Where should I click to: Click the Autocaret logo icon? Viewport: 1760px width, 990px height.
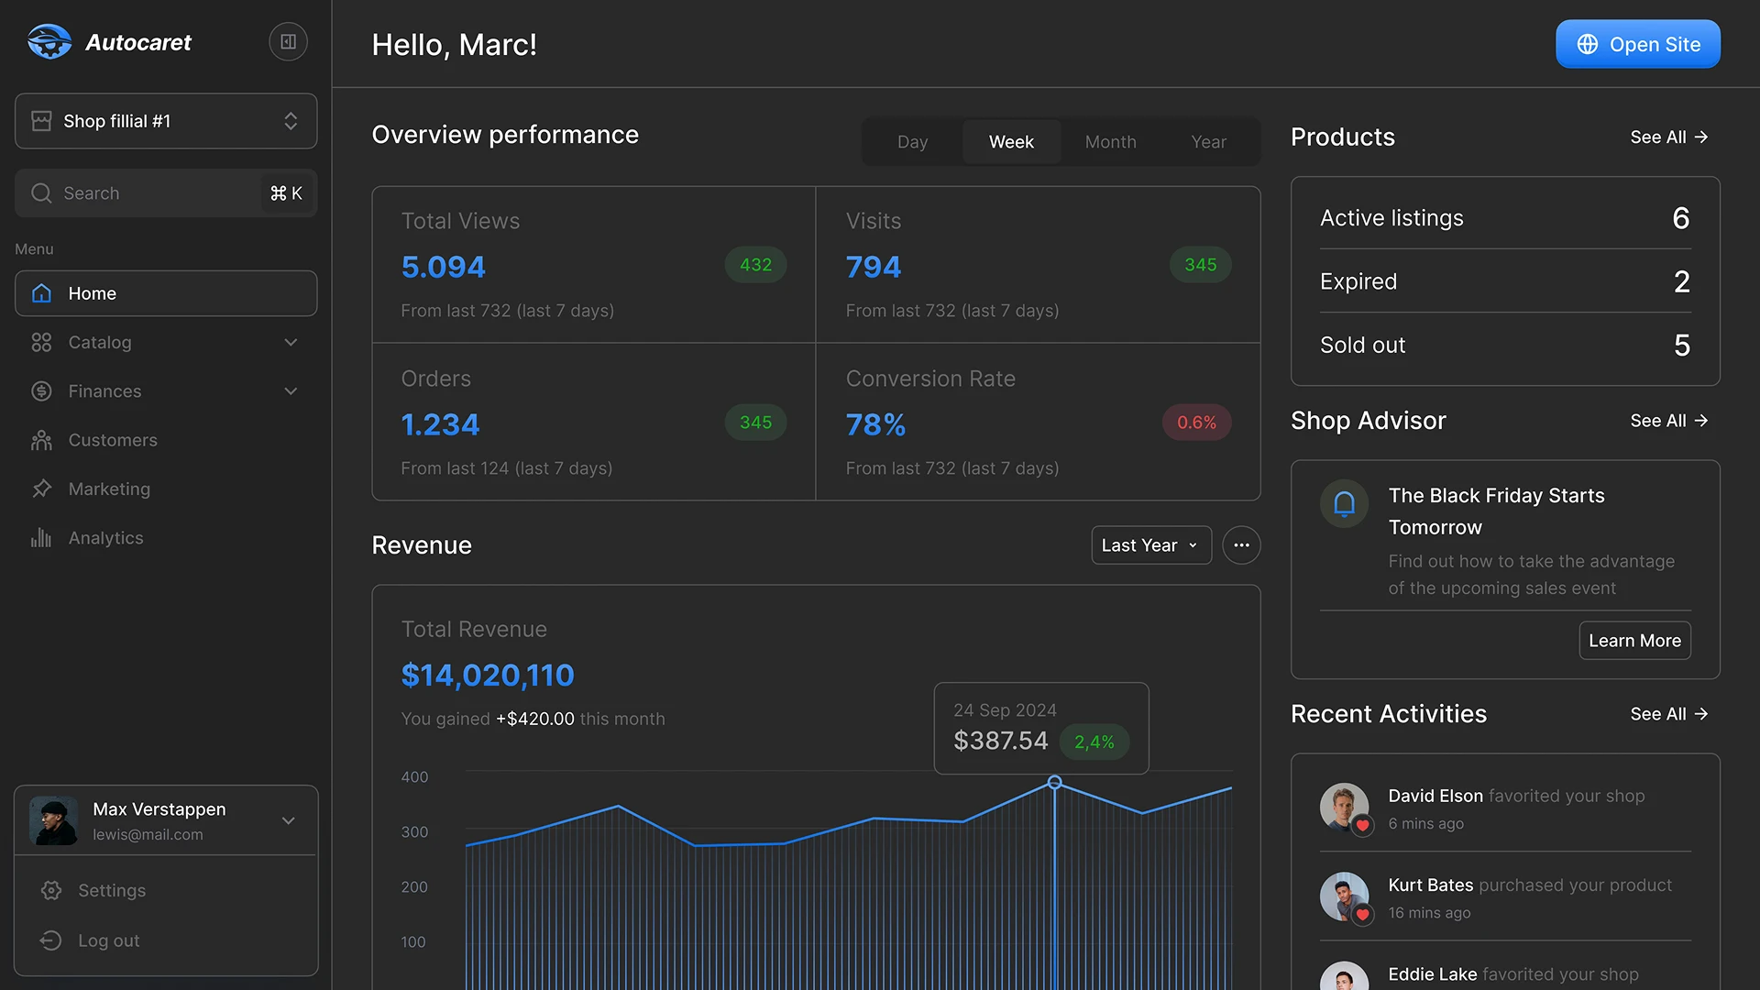50,41
